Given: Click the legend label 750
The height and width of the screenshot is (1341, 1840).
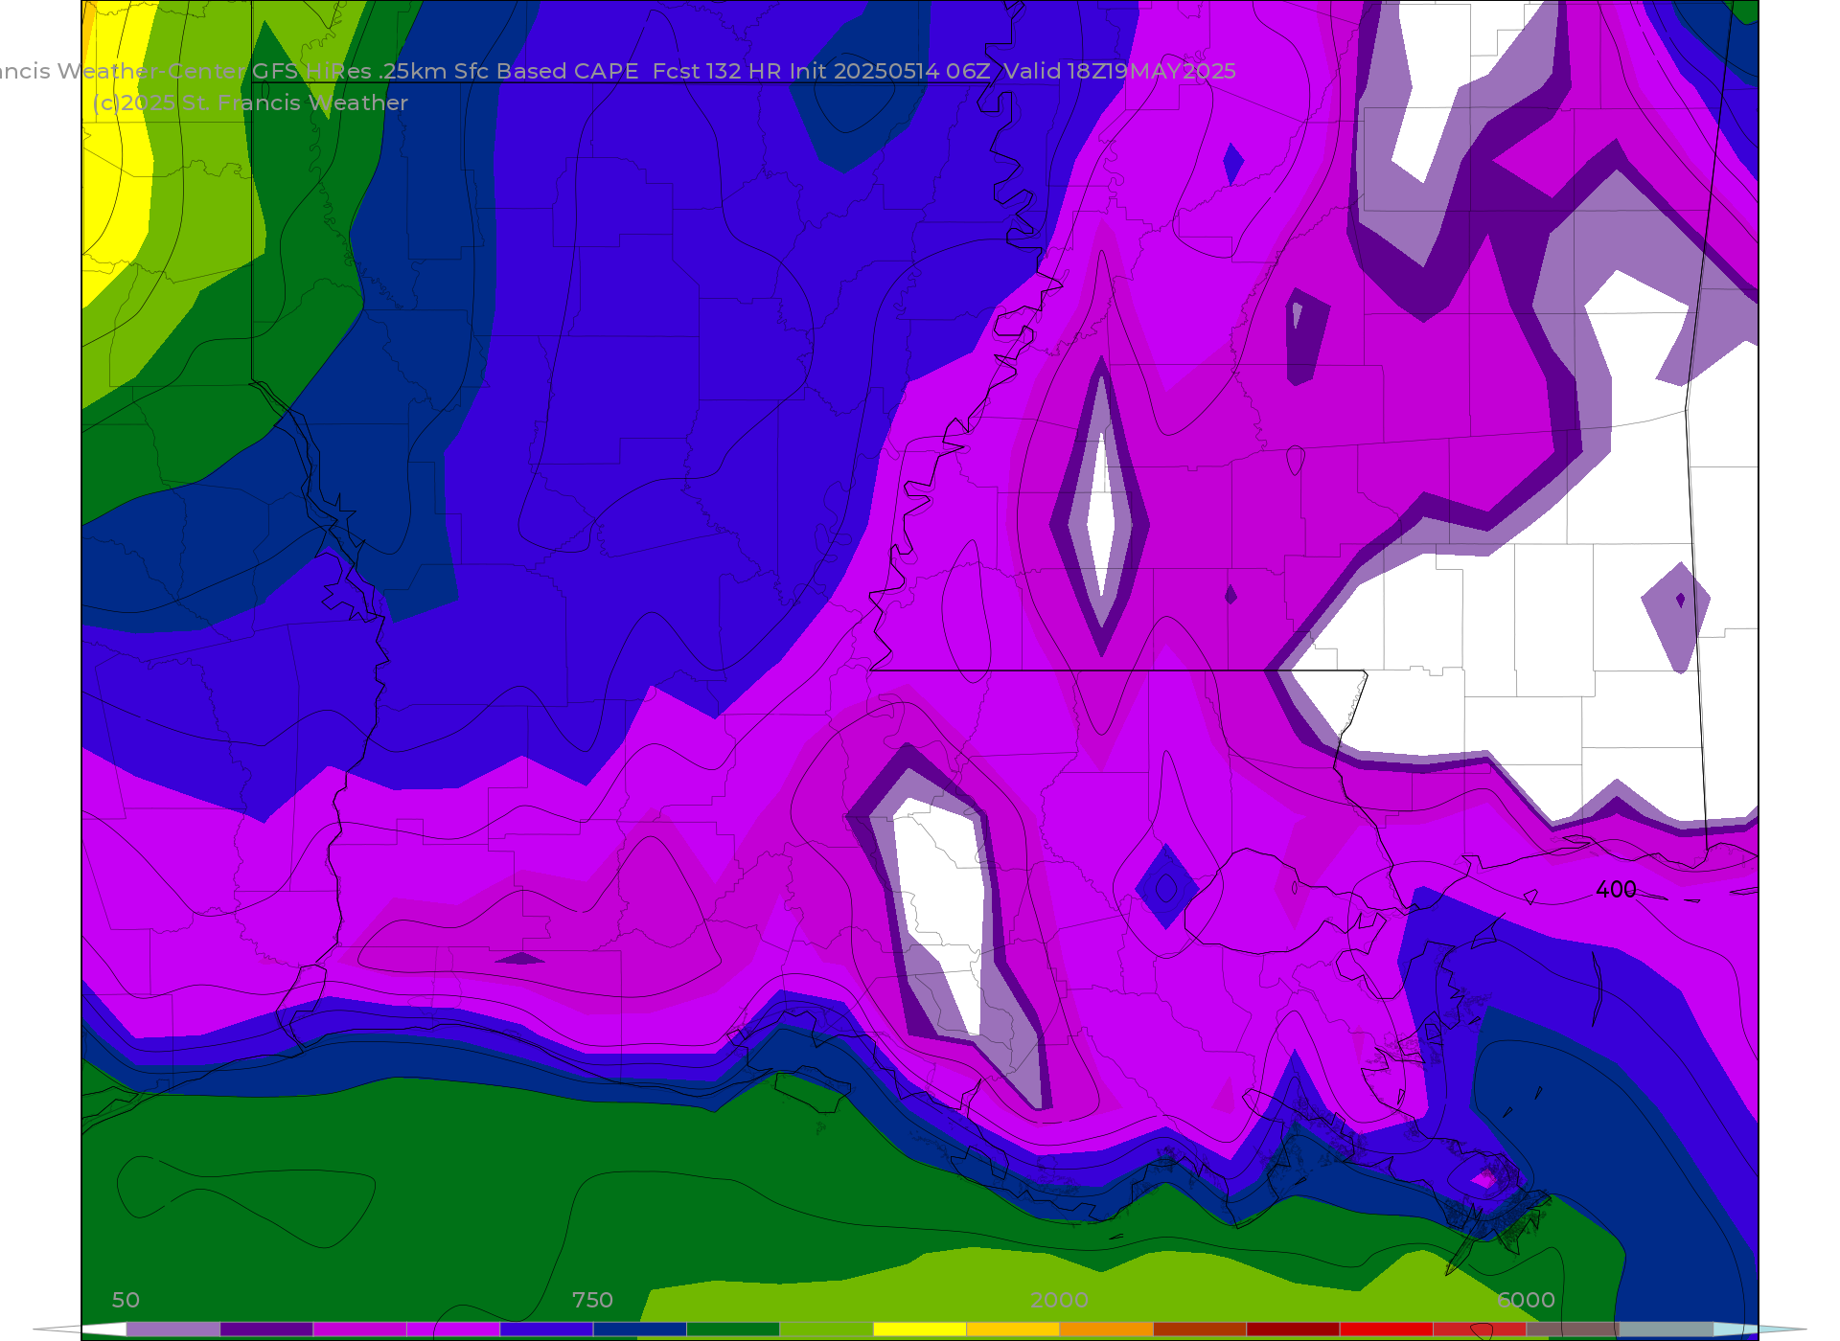Looking at the screenshot, I should (x=592, y=1300).
